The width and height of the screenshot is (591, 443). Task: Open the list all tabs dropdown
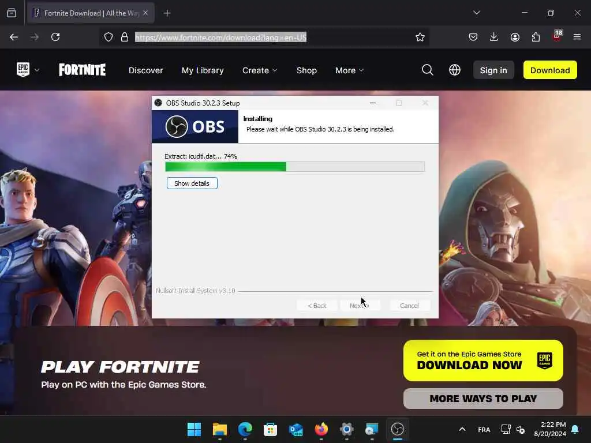[x=477, y=13]
